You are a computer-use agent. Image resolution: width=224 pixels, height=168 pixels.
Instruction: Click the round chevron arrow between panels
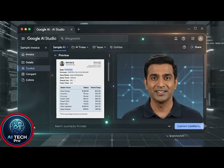click(x=113, y=86)
